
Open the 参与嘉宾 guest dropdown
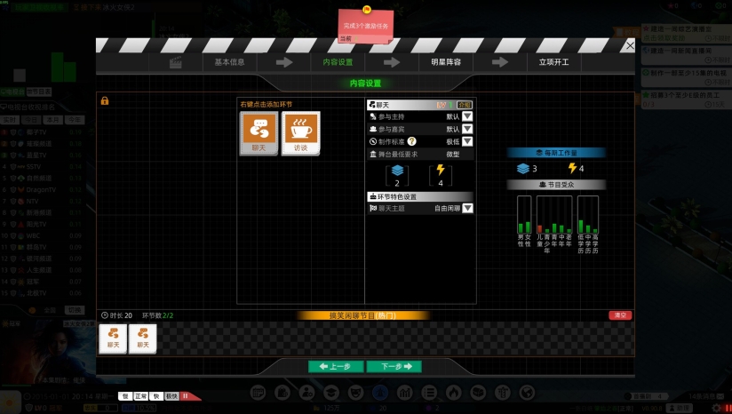[x=467, y=129]
